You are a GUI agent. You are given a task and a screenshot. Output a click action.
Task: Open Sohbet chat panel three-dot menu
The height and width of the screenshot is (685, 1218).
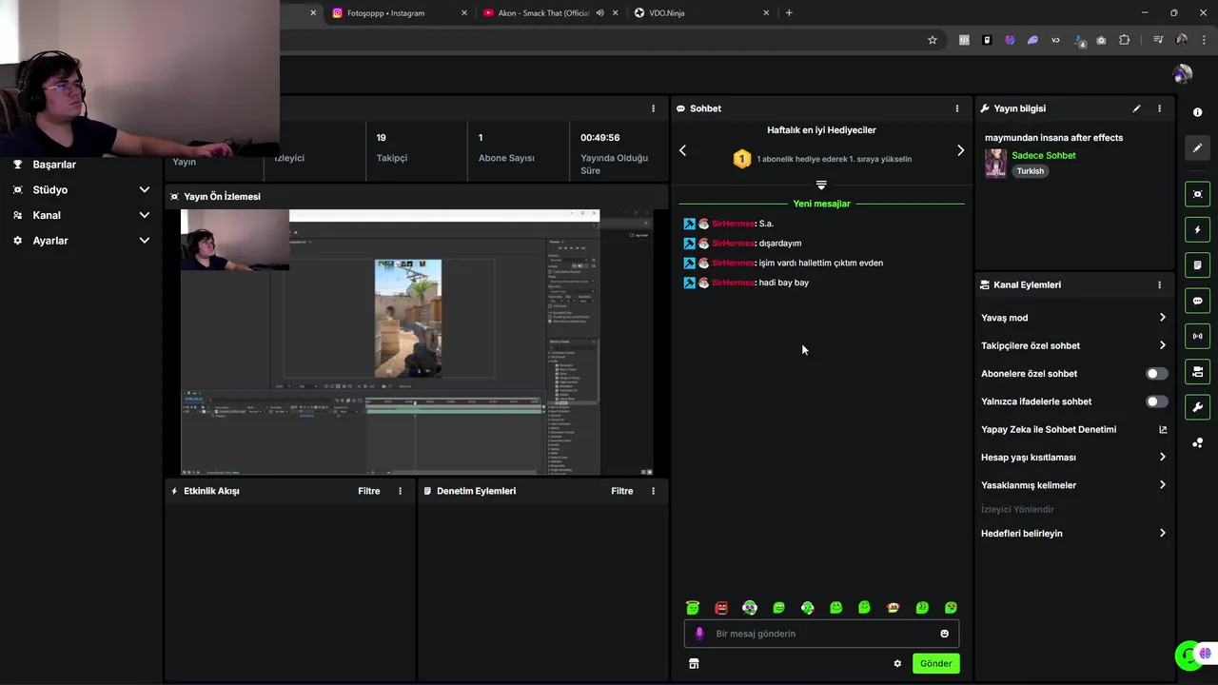click(957, 108)
